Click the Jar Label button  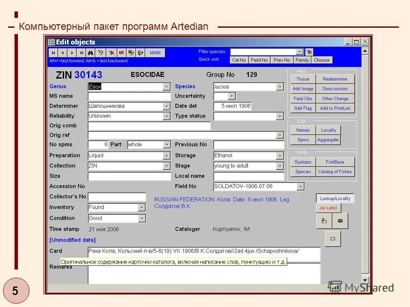tap(328, 208)
